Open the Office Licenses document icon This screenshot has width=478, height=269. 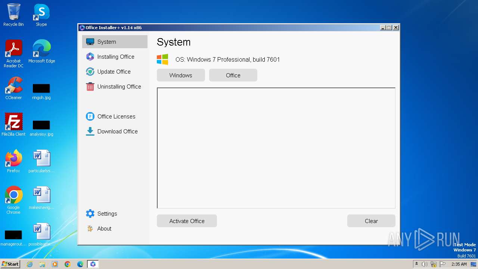90,117
